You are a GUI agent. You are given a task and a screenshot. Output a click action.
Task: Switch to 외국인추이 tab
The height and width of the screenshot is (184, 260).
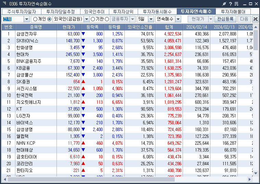[x=95, y=12]
